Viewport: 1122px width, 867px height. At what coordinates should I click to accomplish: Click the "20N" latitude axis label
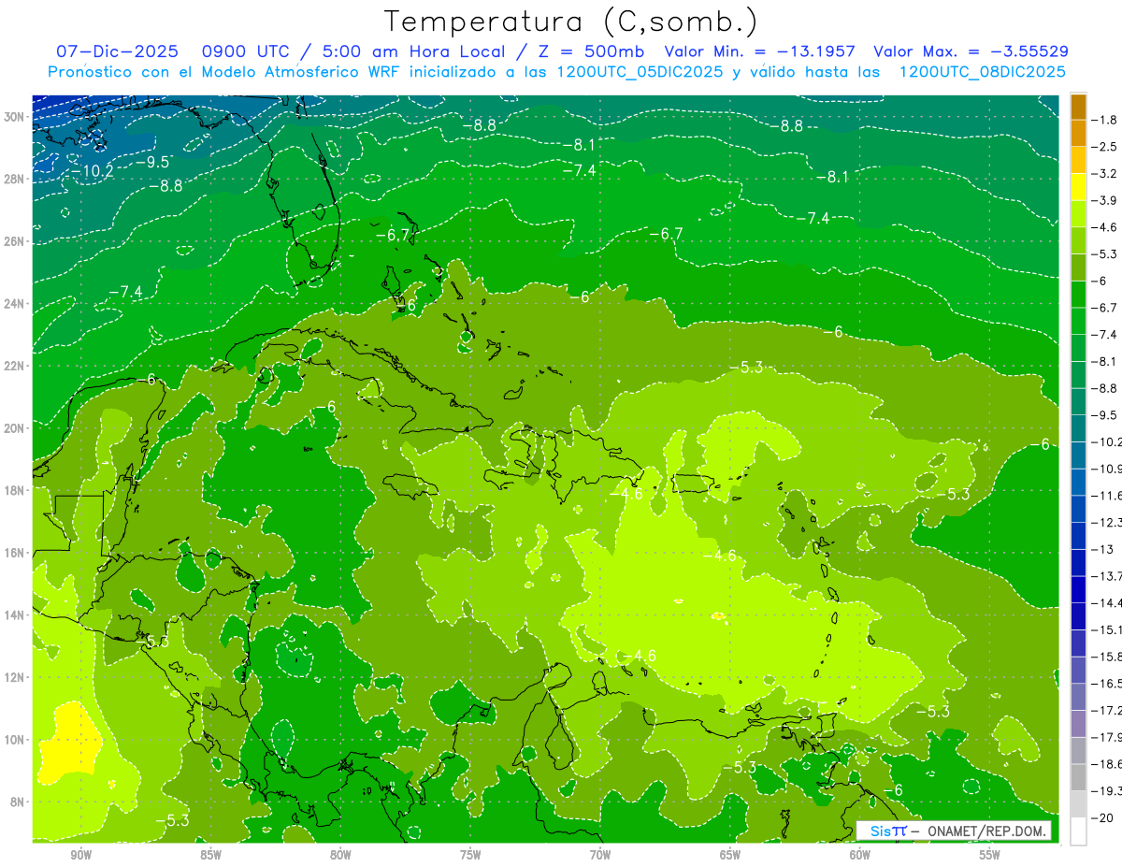(x=14, y=428)
